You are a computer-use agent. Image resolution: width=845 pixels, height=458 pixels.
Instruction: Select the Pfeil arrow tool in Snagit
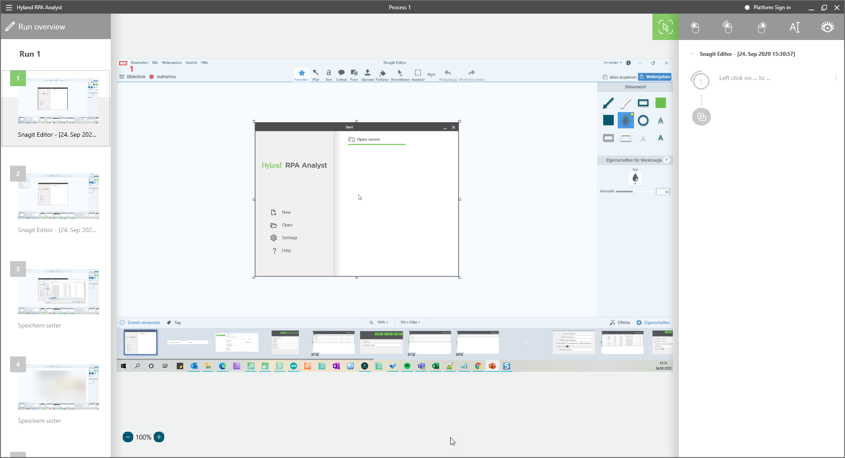click(316, 74)
